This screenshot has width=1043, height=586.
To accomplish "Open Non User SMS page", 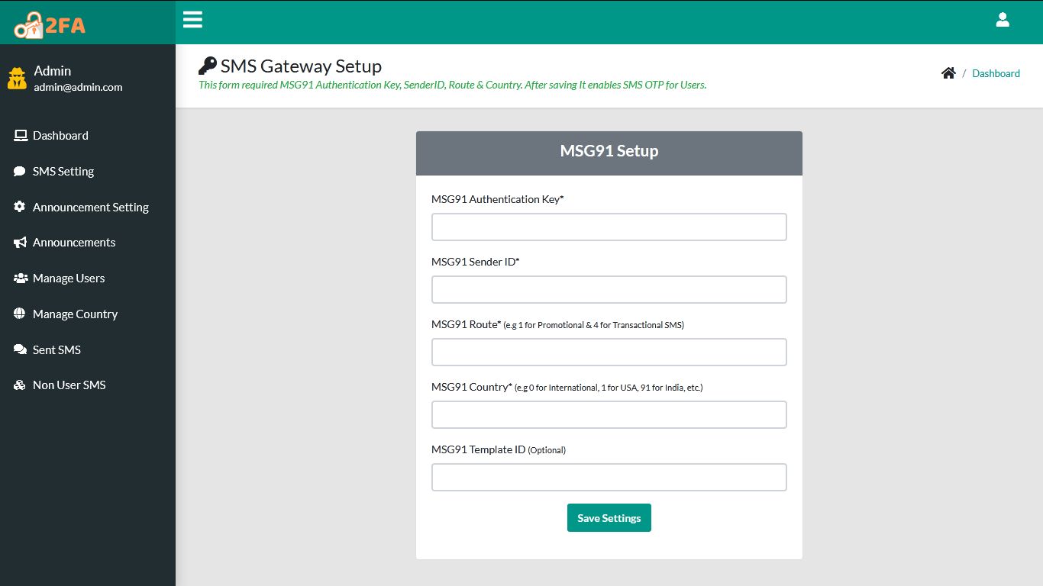I will pyautogui.click(x=69, y=385).
